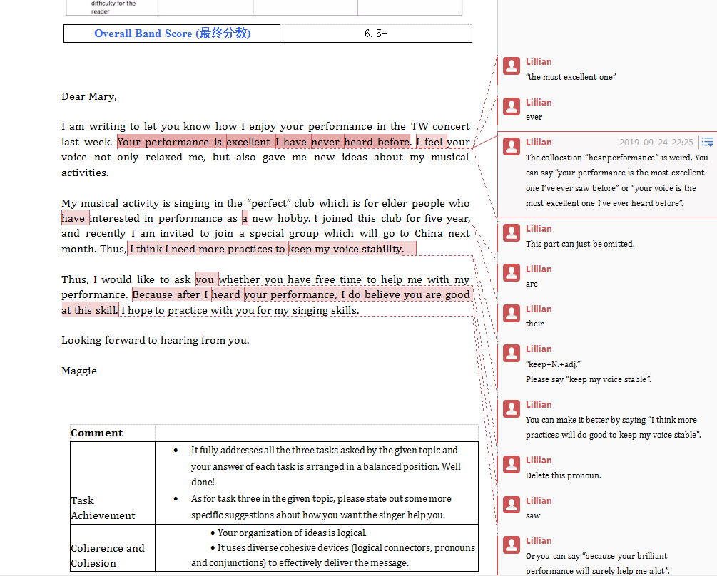The image size is (717, 576).
Task: Click "Looking forward to hearing from you."
Action: 156,340
